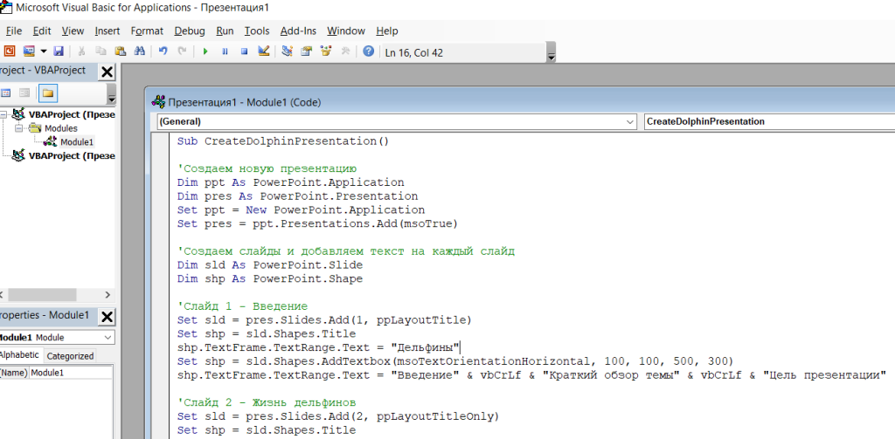Screen dimensions: 895x439
Task: Close the Properties pane
Action: (107, 317)
